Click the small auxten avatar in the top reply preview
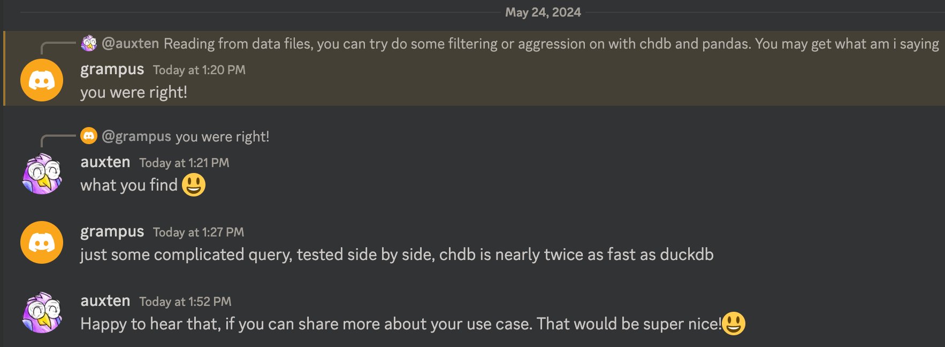The image size is (945, 347). pos(89,43)
